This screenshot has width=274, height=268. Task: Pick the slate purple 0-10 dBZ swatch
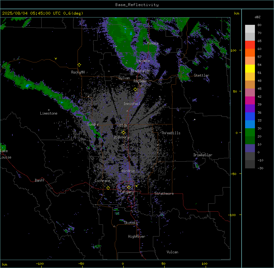coord(250,148)
